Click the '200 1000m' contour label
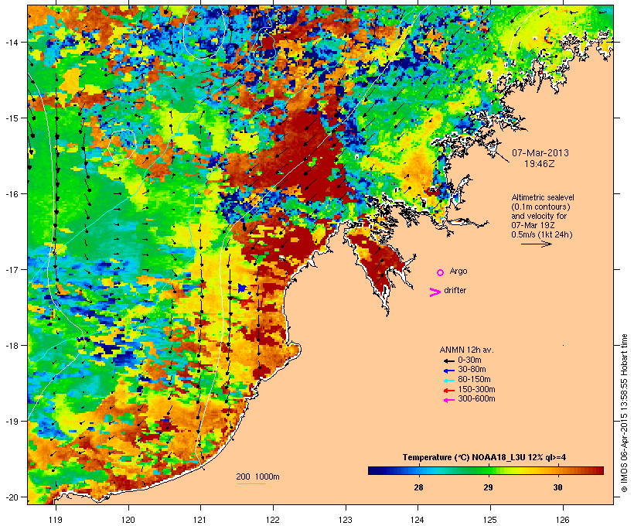This screenshot has height=526, width=634. coord(257,476)
